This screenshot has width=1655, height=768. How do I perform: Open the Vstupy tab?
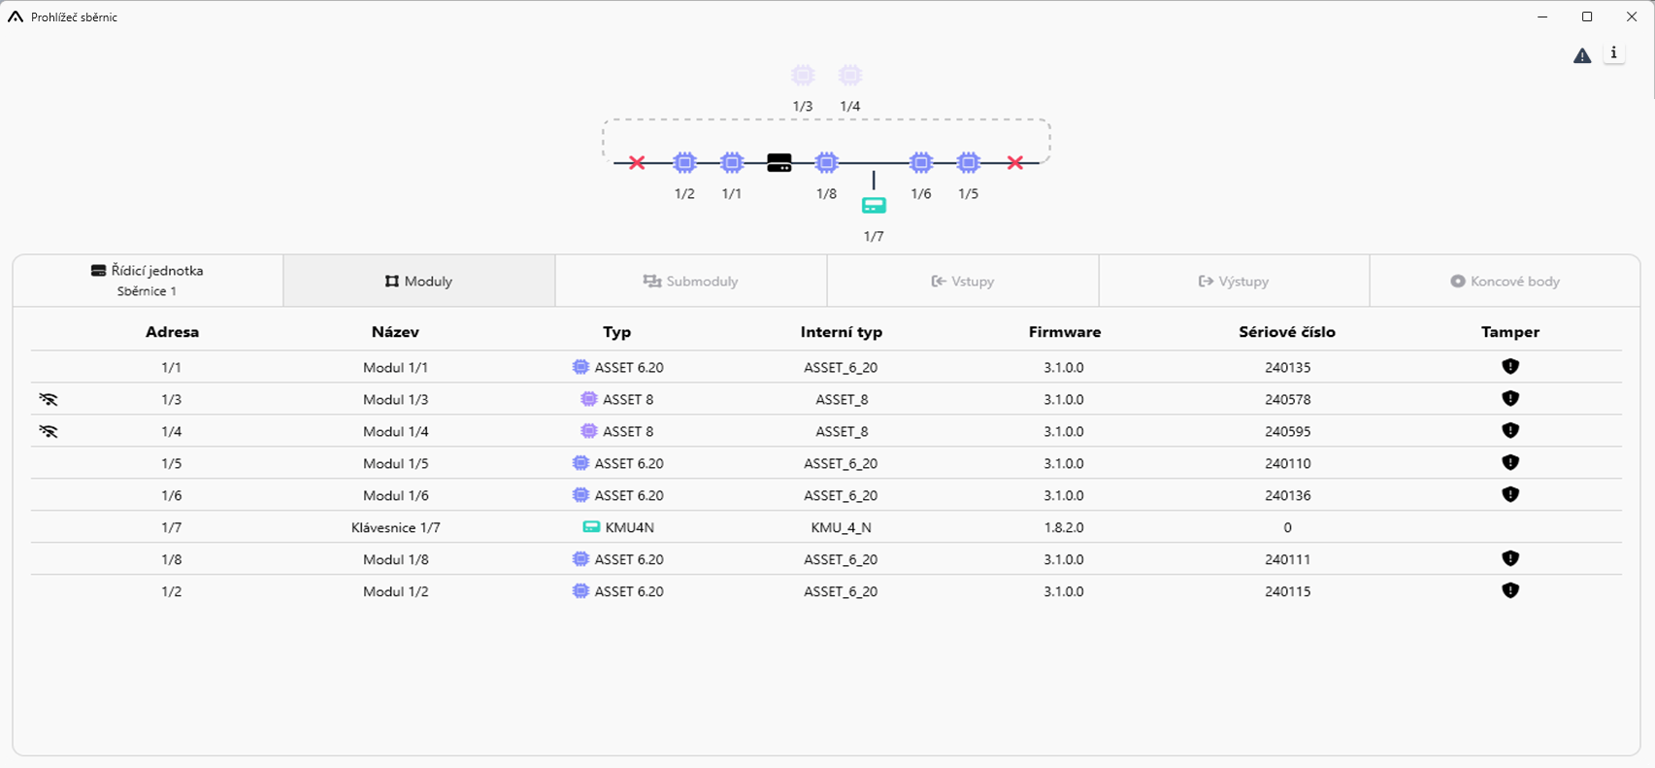point(962,282)
